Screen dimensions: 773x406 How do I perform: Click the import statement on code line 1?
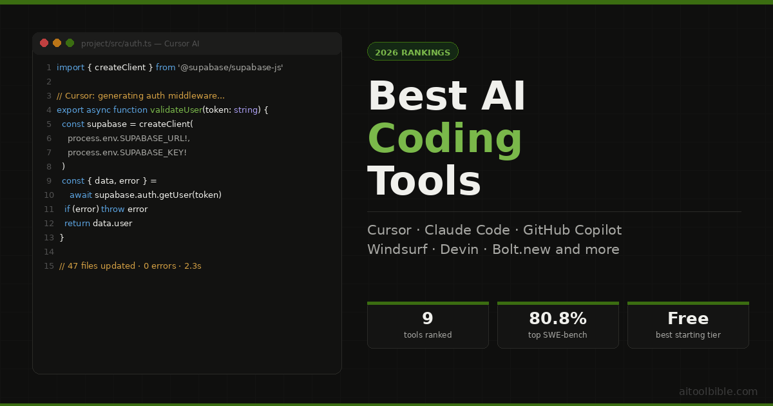(x=170, y=67)
